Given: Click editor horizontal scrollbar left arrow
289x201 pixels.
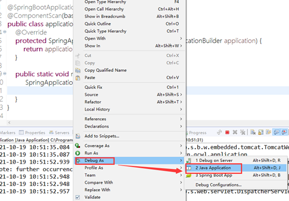Looking at the screenshot, I should coord(9,122).
